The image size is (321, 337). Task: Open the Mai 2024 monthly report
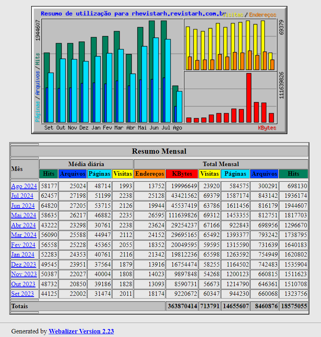[24, 215]
